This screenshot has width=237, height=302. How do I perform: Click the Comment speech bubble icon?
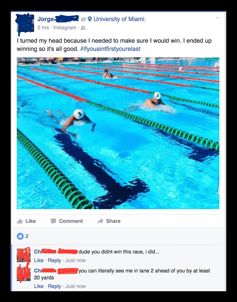53,221
